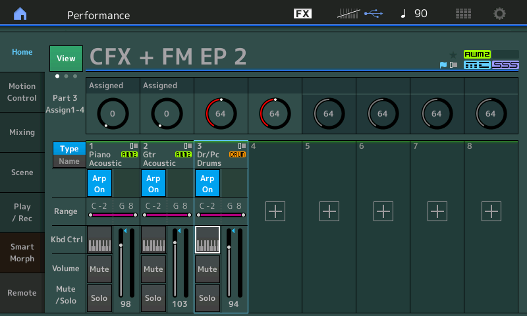Image resolution: width=527 pixels, height=316 pixels.
Task: Select part 2 Gtr Acoustic header
Action: [x=167, y=155]
